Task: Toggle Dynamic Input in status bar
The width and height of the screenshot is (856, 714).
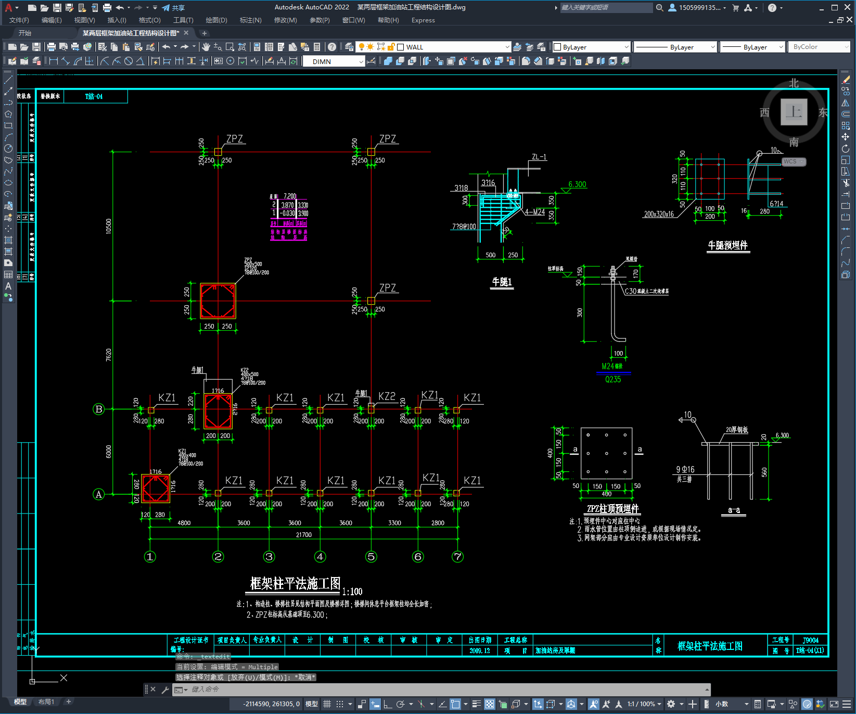Action: [x=375, y=704]
